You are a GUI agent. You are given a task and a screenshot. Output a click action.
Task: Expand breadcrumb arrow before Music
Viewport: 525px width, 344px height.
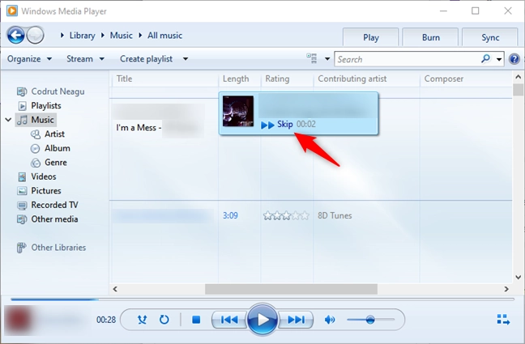coord(103,35)
